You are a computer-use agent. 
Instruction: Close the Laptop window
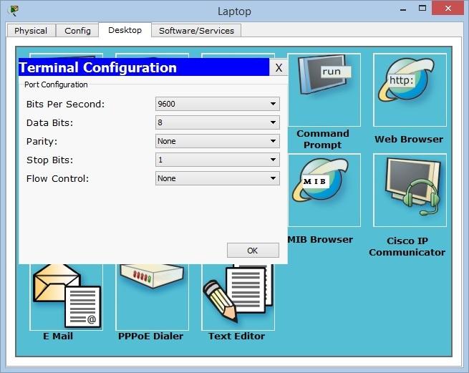pyautogui.click(x=448, y=8)
